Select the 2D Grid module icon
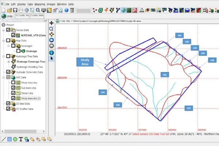This screenshot has width=219, height=146. pyautogui.click(x=129, y=10)
